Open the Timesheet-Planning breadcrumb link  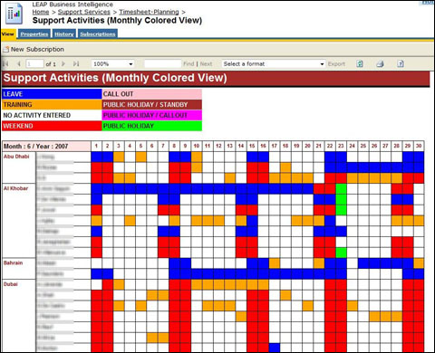click(x=149, y=12)
